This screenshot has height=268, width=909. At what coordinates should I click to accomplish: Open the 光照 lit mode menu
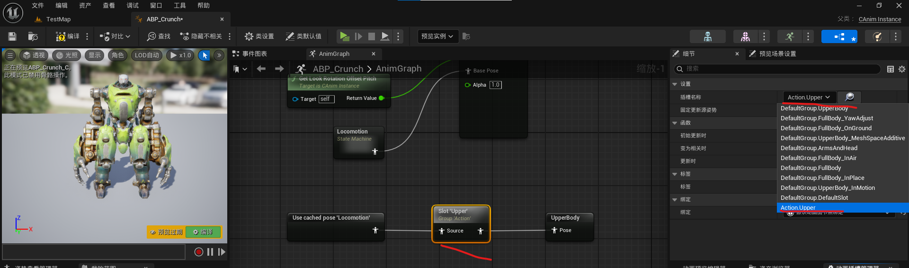[67, 55]
